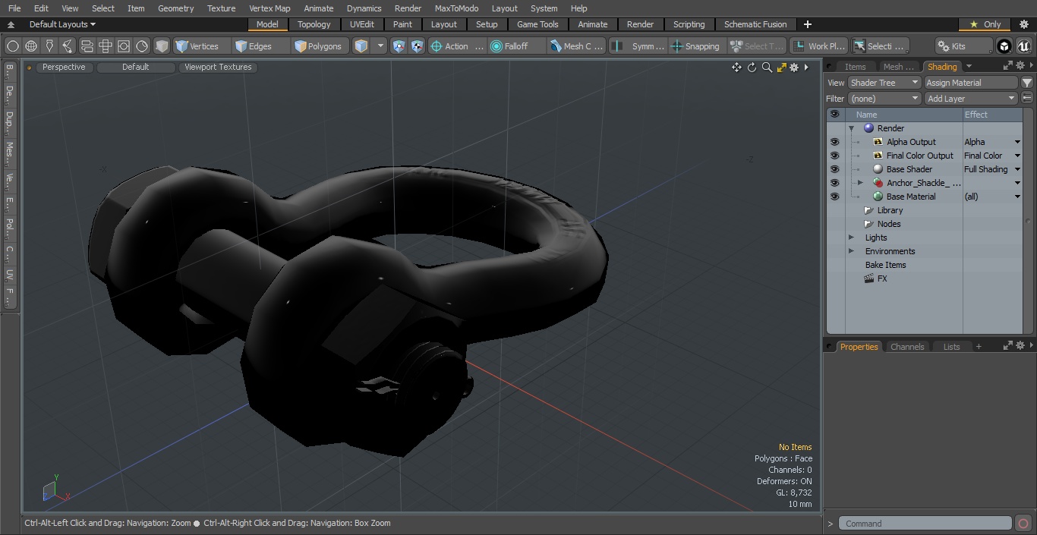1037x535 pixels.
Task: Click the Command input field
Action: [926, 524]
